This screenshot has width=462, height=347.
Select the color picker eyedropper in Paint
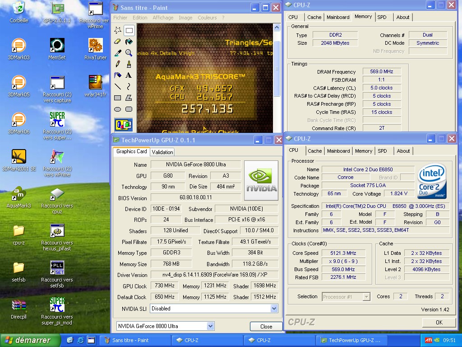point(118,53)
